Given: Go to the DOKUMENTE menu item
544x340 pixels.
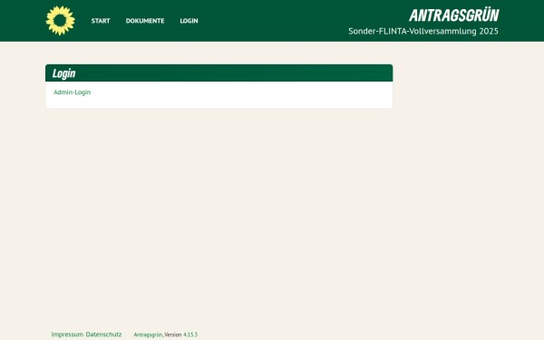Looking at the screenshot, I should (x=145, y=21).
